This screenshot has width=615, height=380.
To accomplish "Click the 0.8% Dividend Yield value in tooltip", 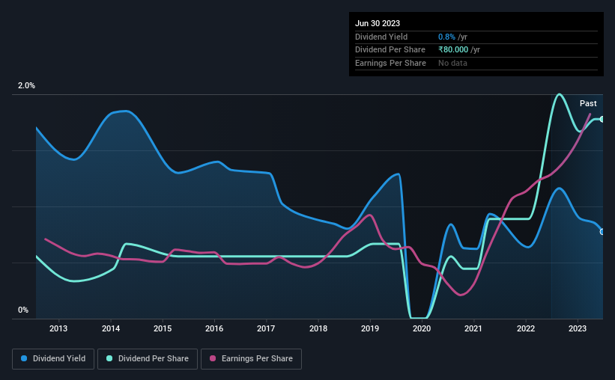I will (x=446, y=37).
